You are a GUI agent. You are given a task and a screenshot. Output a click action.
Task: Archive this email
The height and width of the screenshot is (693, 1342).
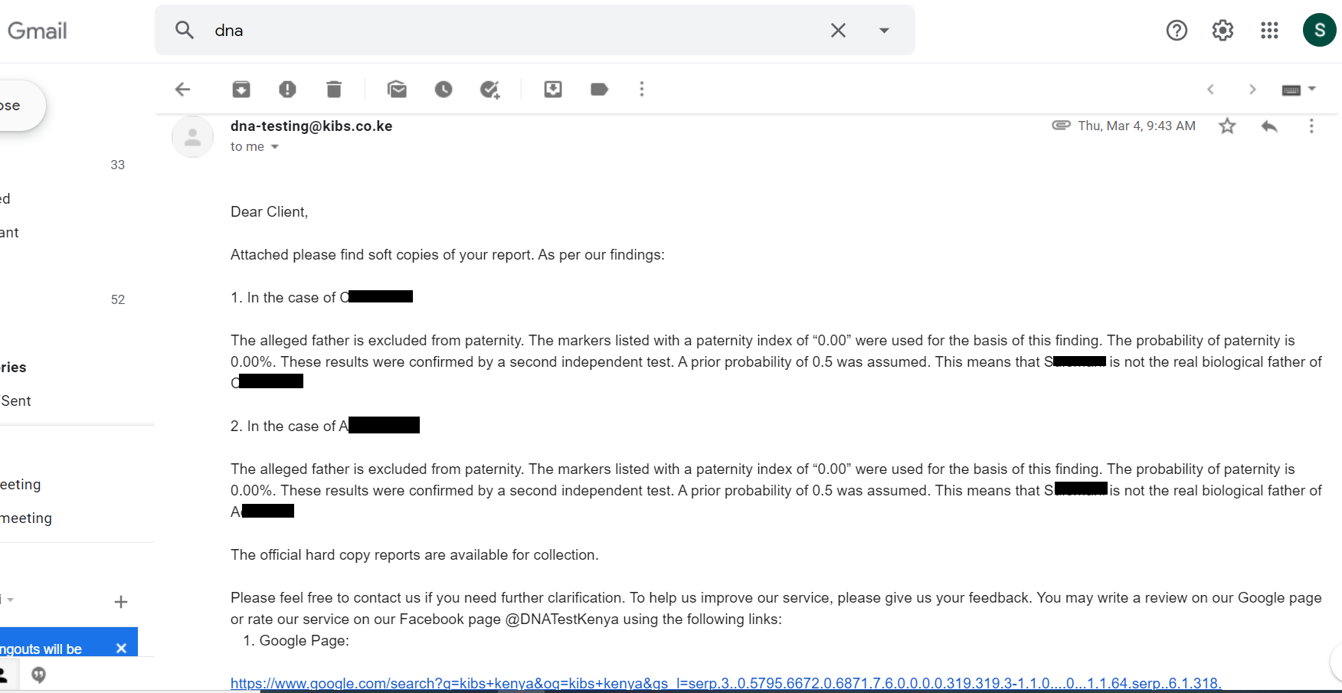241,90
